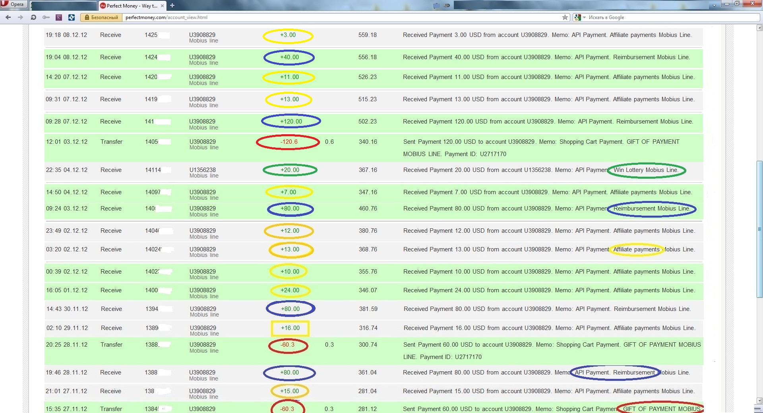This screenshot has height=413, width=763.
Task: Click the +11.00 amount
Action: (x=289, y=77)
